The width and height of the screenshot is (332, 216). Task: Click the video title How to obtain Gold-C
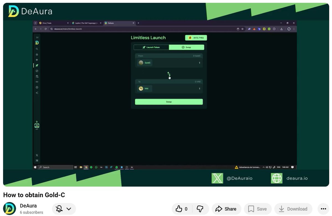(x=34, y=195)
